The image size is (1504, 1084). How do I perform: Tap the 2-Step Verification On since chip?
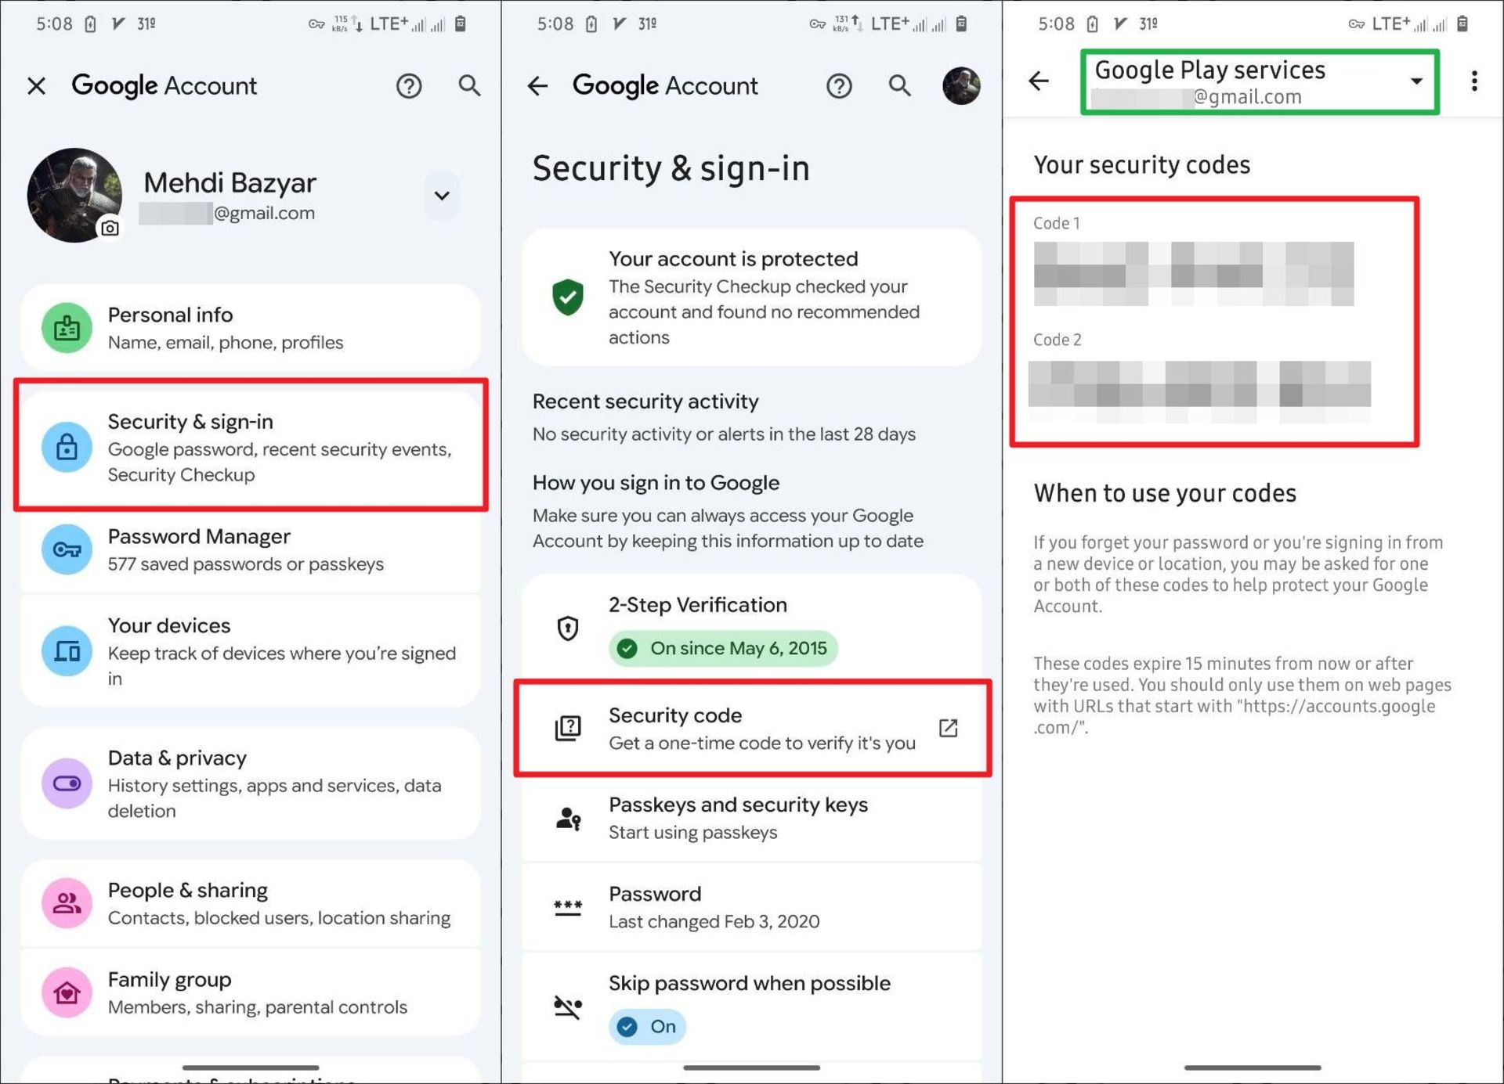pyautogui.click(x=722, y=648)
